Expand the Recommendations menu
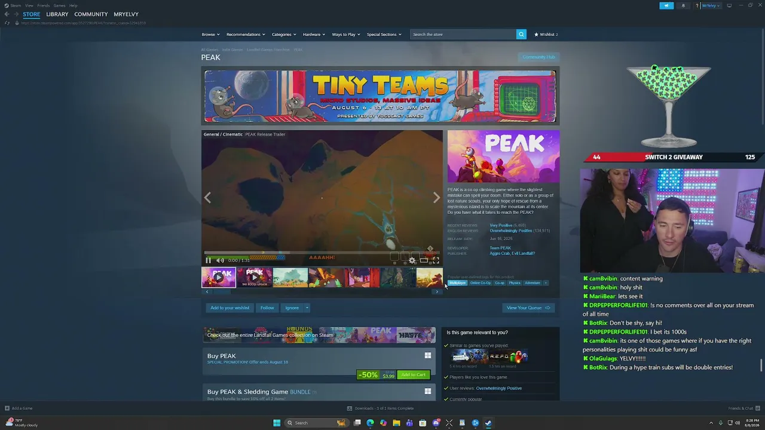The height and width of the screenshot is (430, 765). pos(246,34)
